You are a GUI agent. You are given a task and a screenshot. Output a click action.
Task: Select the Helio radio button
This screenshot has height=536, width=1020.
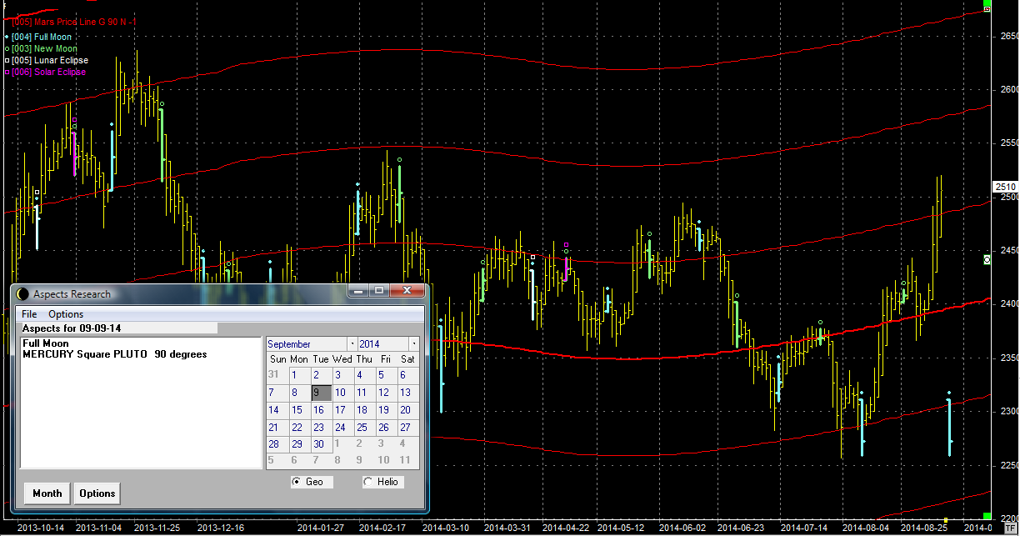(x=368, y=482)
